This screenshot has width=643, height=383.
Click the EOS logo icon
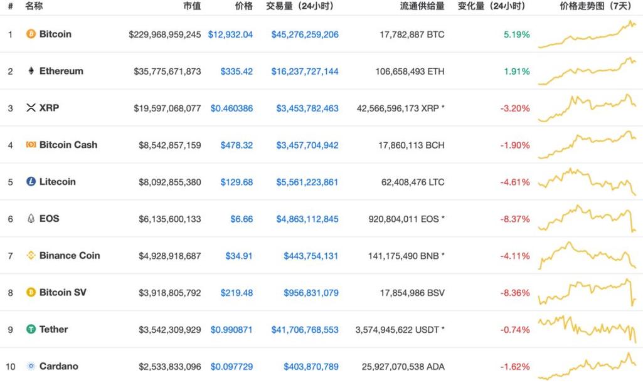(31, 218)
